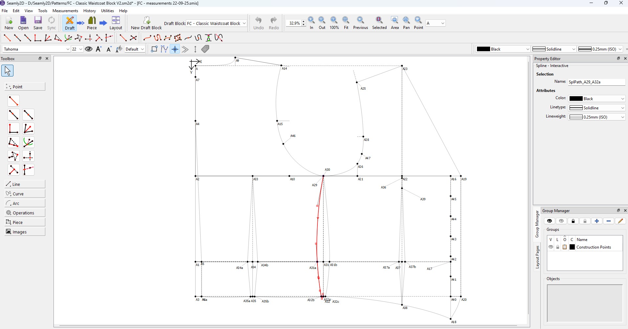Viewport: 628px width, 329px height.
Task: Click the Save pattern icon
Action: tap(38, 23)
